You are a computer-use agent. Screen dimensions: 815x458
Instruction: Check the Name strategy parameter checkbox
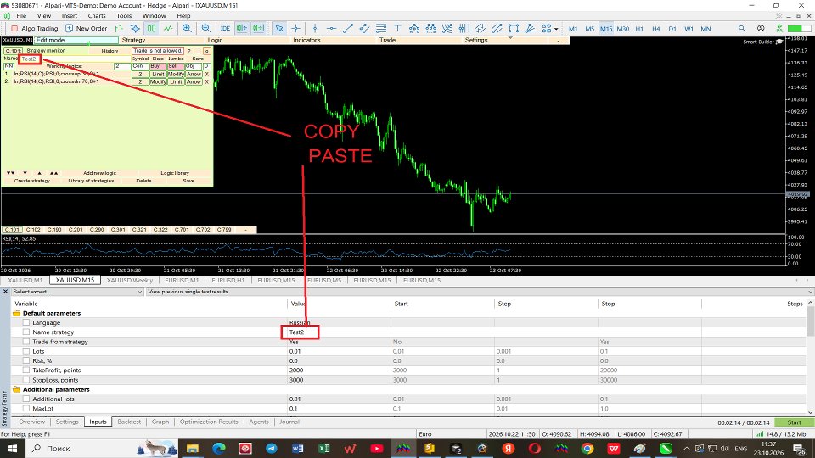[x=26, y=332]
